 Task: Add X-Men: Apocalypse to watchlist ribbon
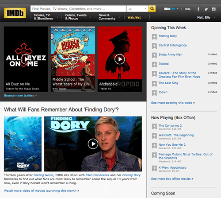pos(154,168)
